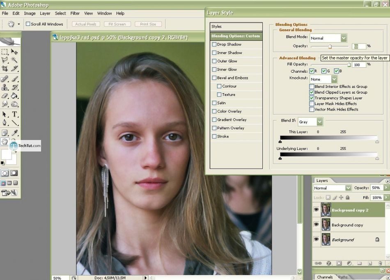Open the Layer menu
390x280 pixels.
pos(45,14)
